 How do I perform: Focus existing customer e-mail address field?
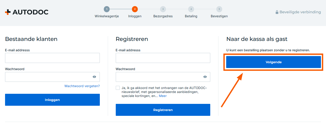tap(52, 58)
